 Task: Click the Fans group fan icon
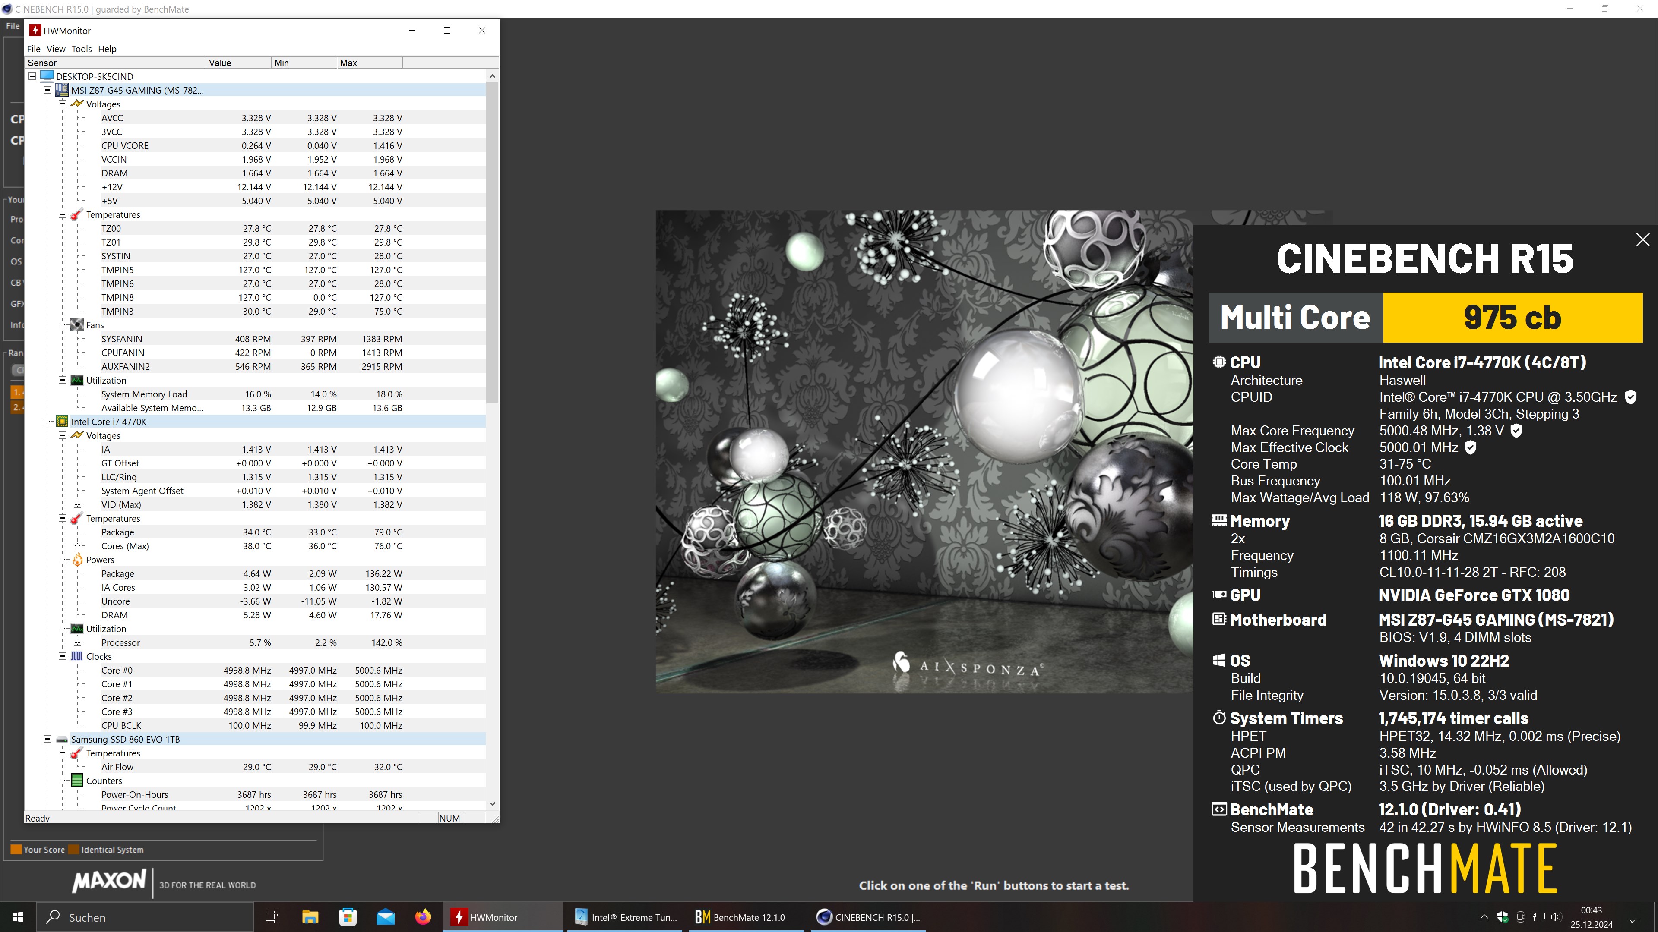pos(77,325)
